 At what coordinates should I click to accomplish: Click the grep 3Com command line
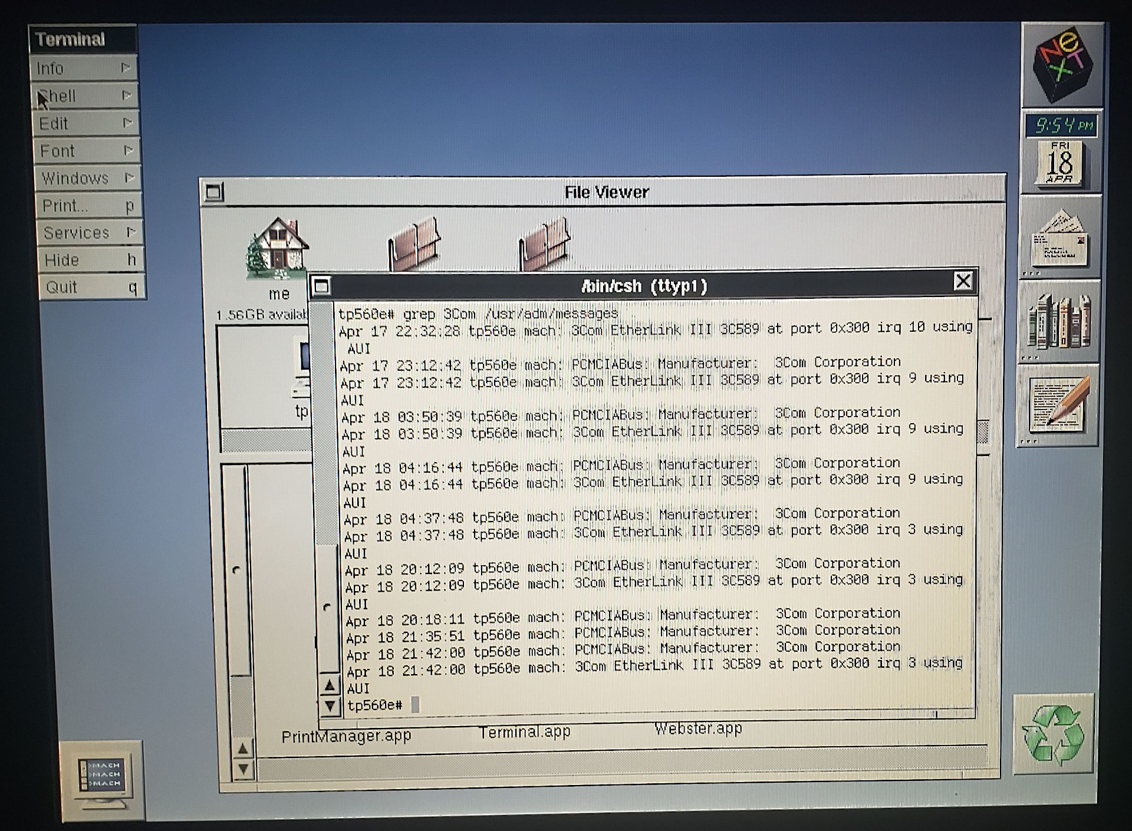[x=478, y=314]
